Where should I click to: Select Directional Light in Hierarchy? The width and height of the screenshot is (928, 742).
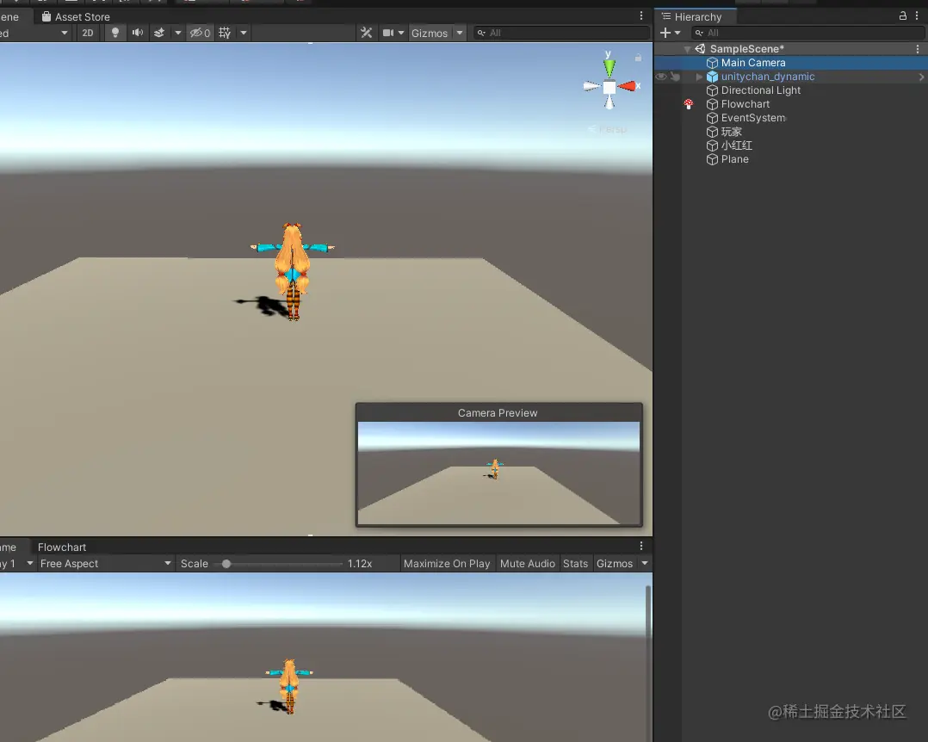(x=760, y=90)
